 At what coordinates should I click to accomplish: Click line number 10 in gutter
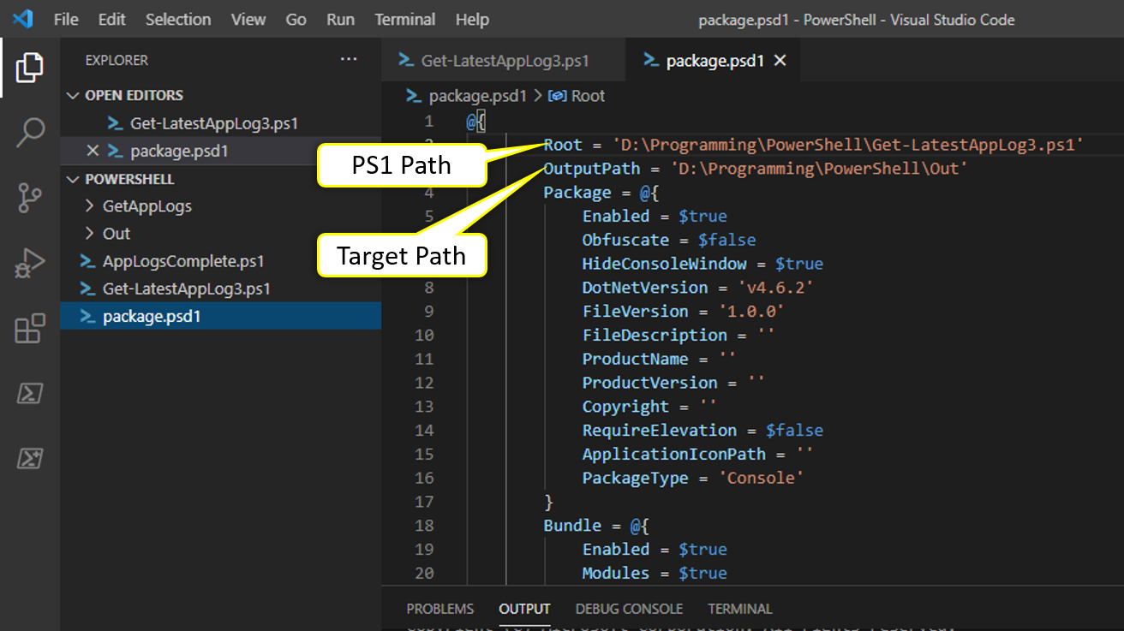pos(424,336)
